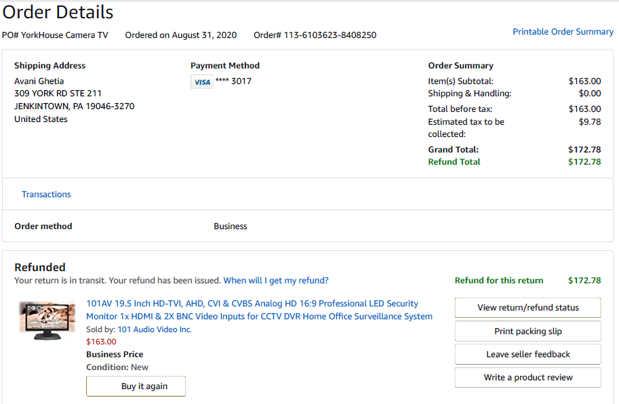Click the Business order method value
This screenshot has height=404, width=619.
point(231,226)
